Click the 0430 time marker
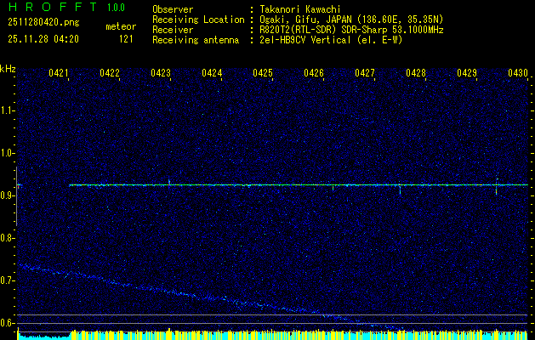This screenshot has width=535, height=340. (x=518, y=74)
